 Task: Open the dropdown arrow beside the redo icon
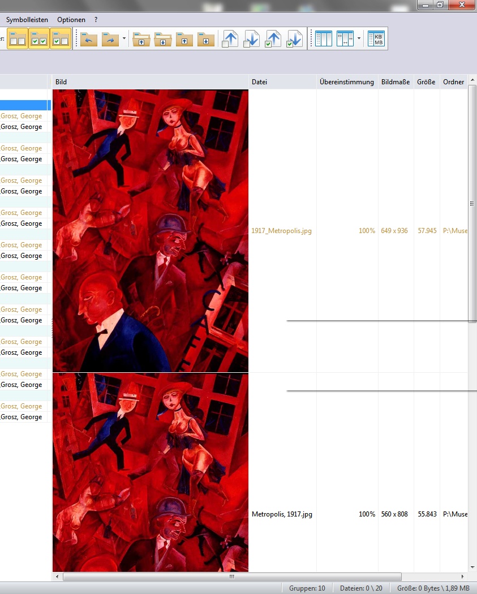click(124, 39)
